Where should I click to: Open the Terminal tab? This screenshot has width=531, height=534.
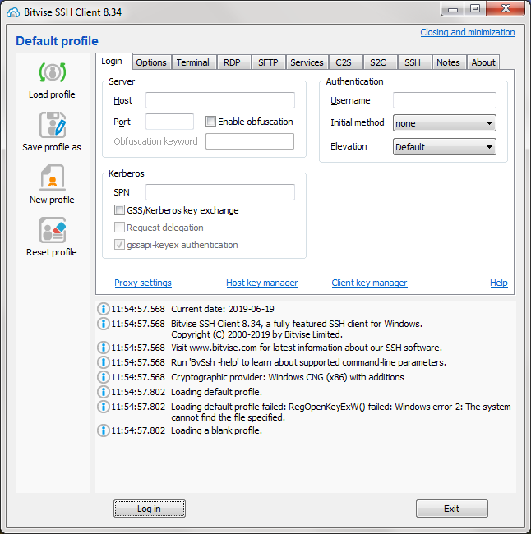(x=192, y=62)
